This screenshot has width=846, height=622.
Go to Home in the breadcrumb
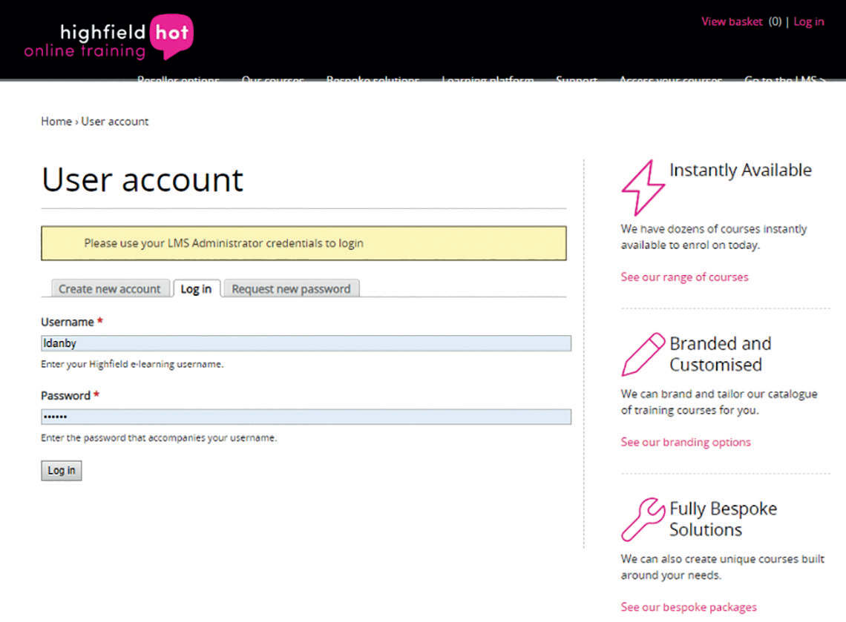pos(56,122)
